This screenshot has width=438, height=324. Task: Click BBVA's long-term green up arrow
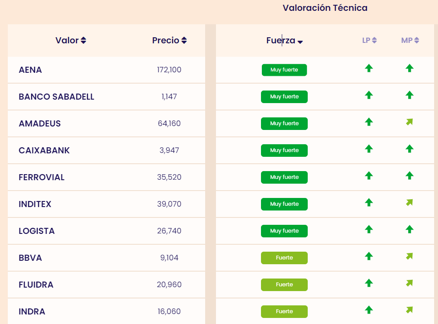(x=369, y=256)
